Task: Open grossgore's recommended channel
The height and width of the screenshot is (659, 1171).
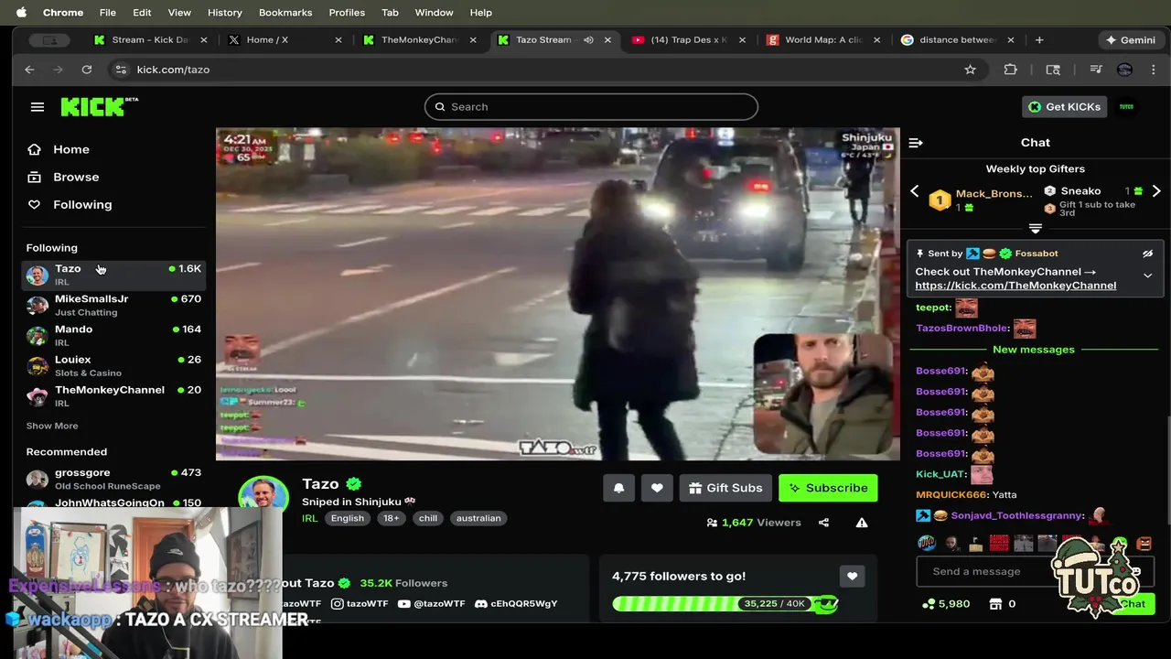Action: 113,479
